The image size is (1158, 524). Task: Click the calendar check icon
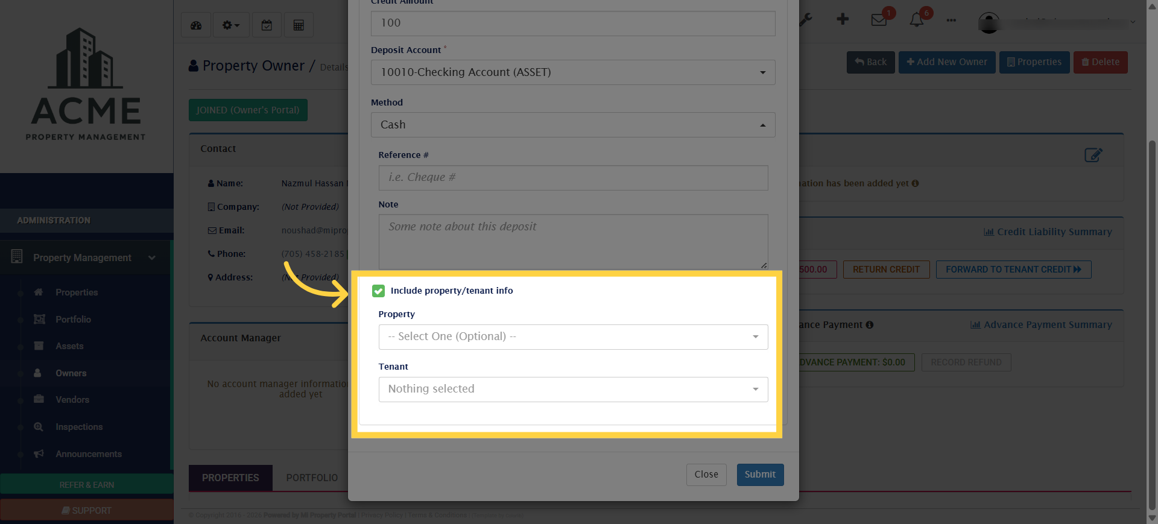(x=267, y=25)
